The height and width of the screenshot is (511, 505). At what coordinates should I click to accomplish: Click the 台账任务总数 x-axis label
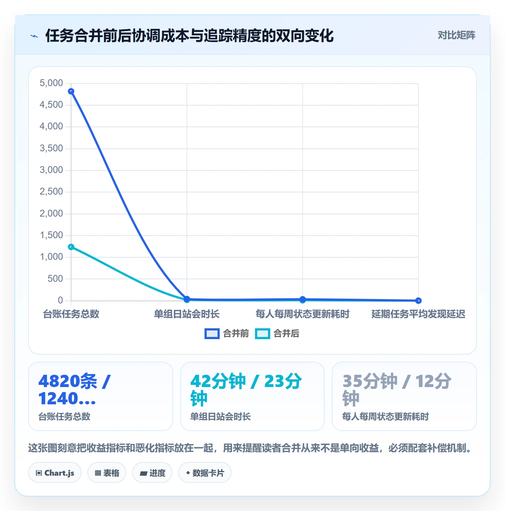[x=71, y=314]
